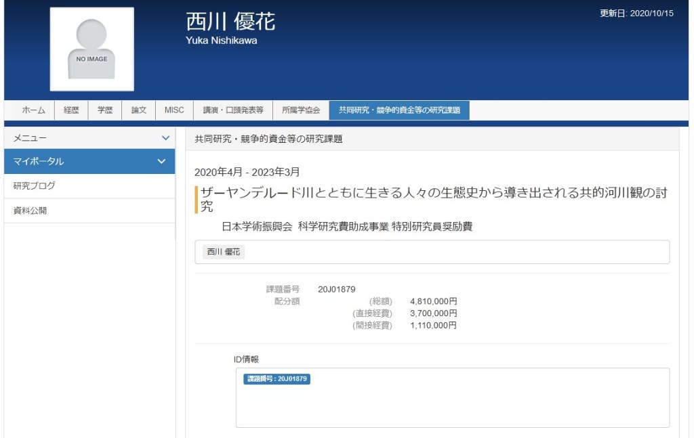The image size is (694, 438).
Task: Go to the MISC tab
Action: (174, 110)
